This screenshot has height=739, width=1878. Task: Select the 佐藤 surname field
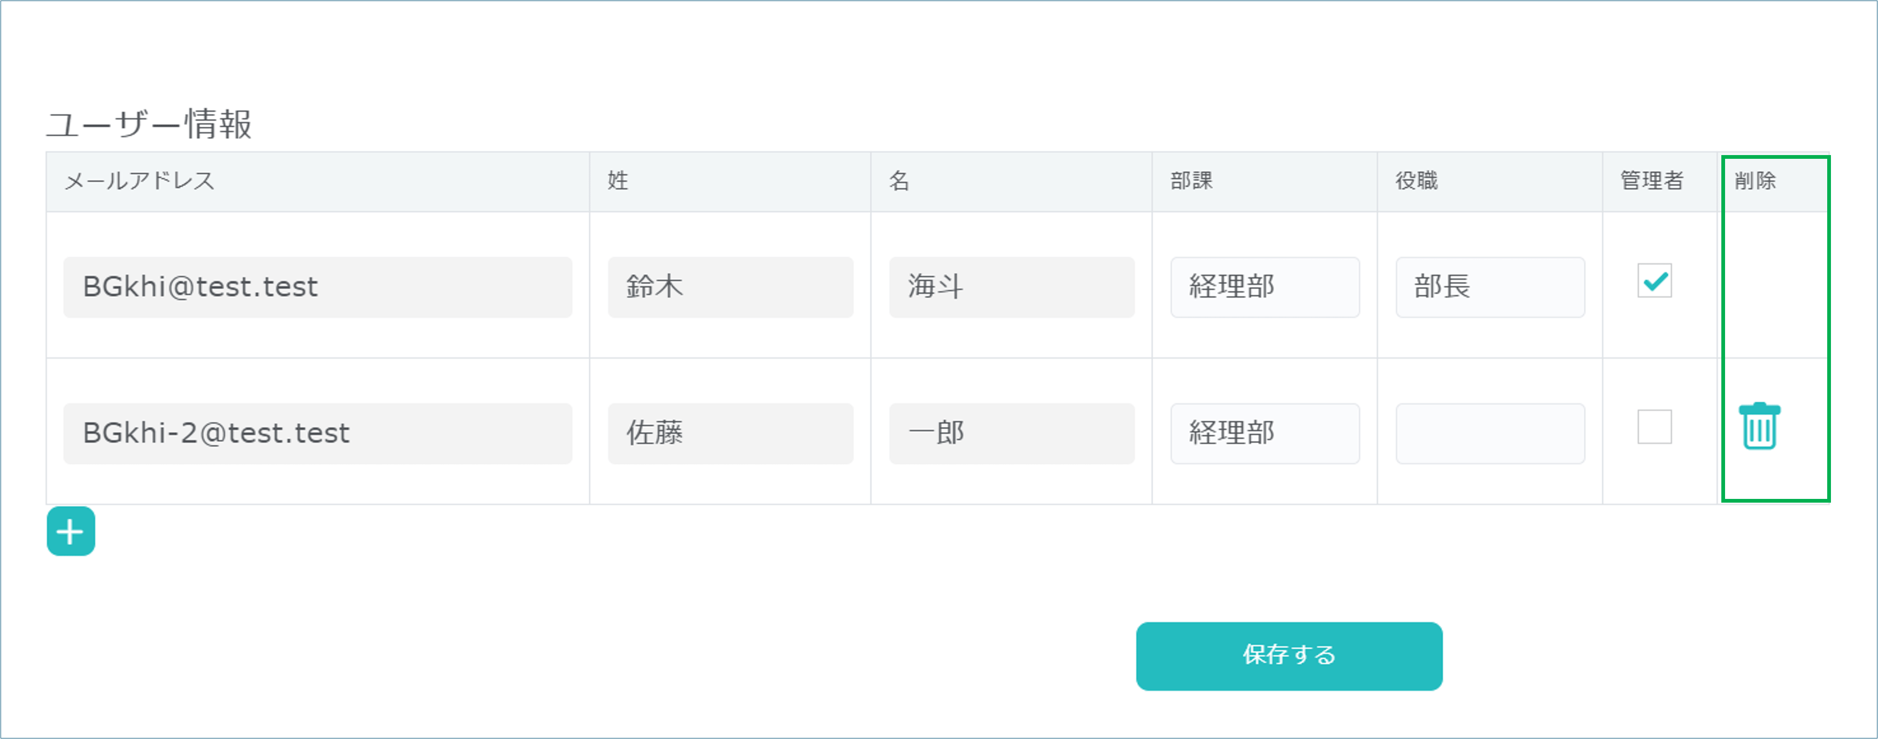[730, 434]
